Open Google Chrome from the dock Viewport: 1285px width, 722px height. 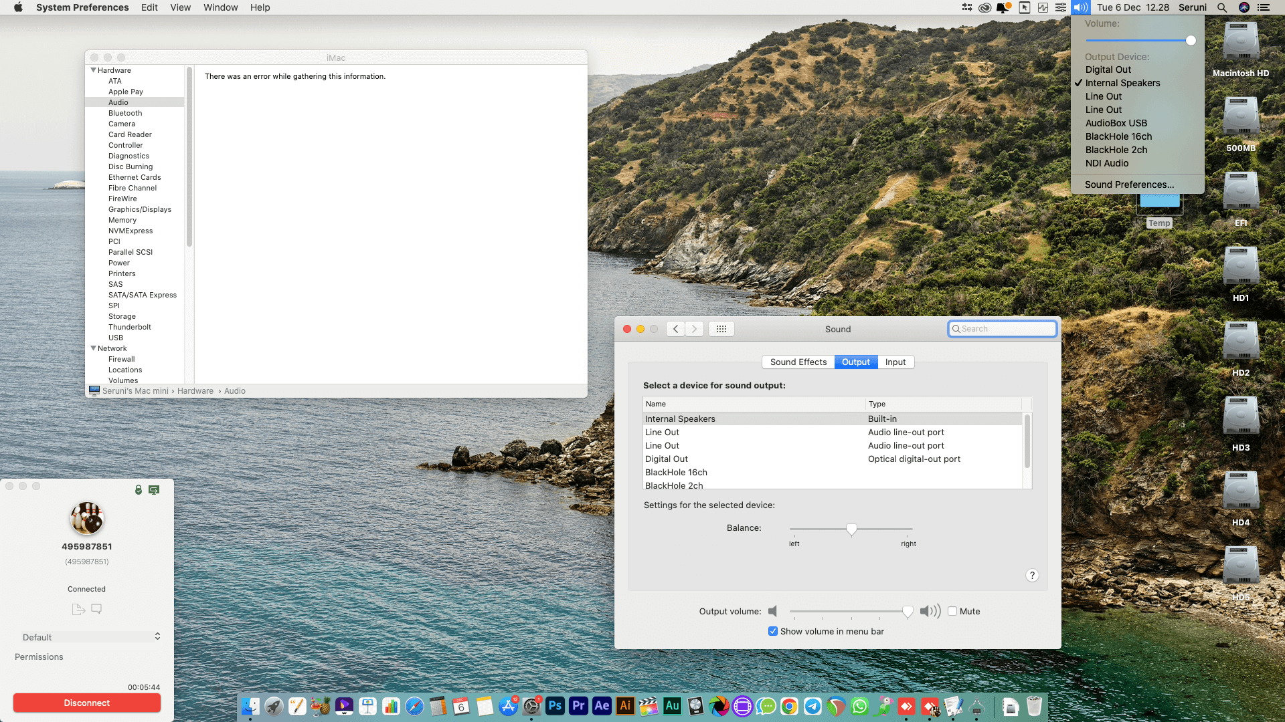point(789,706)
